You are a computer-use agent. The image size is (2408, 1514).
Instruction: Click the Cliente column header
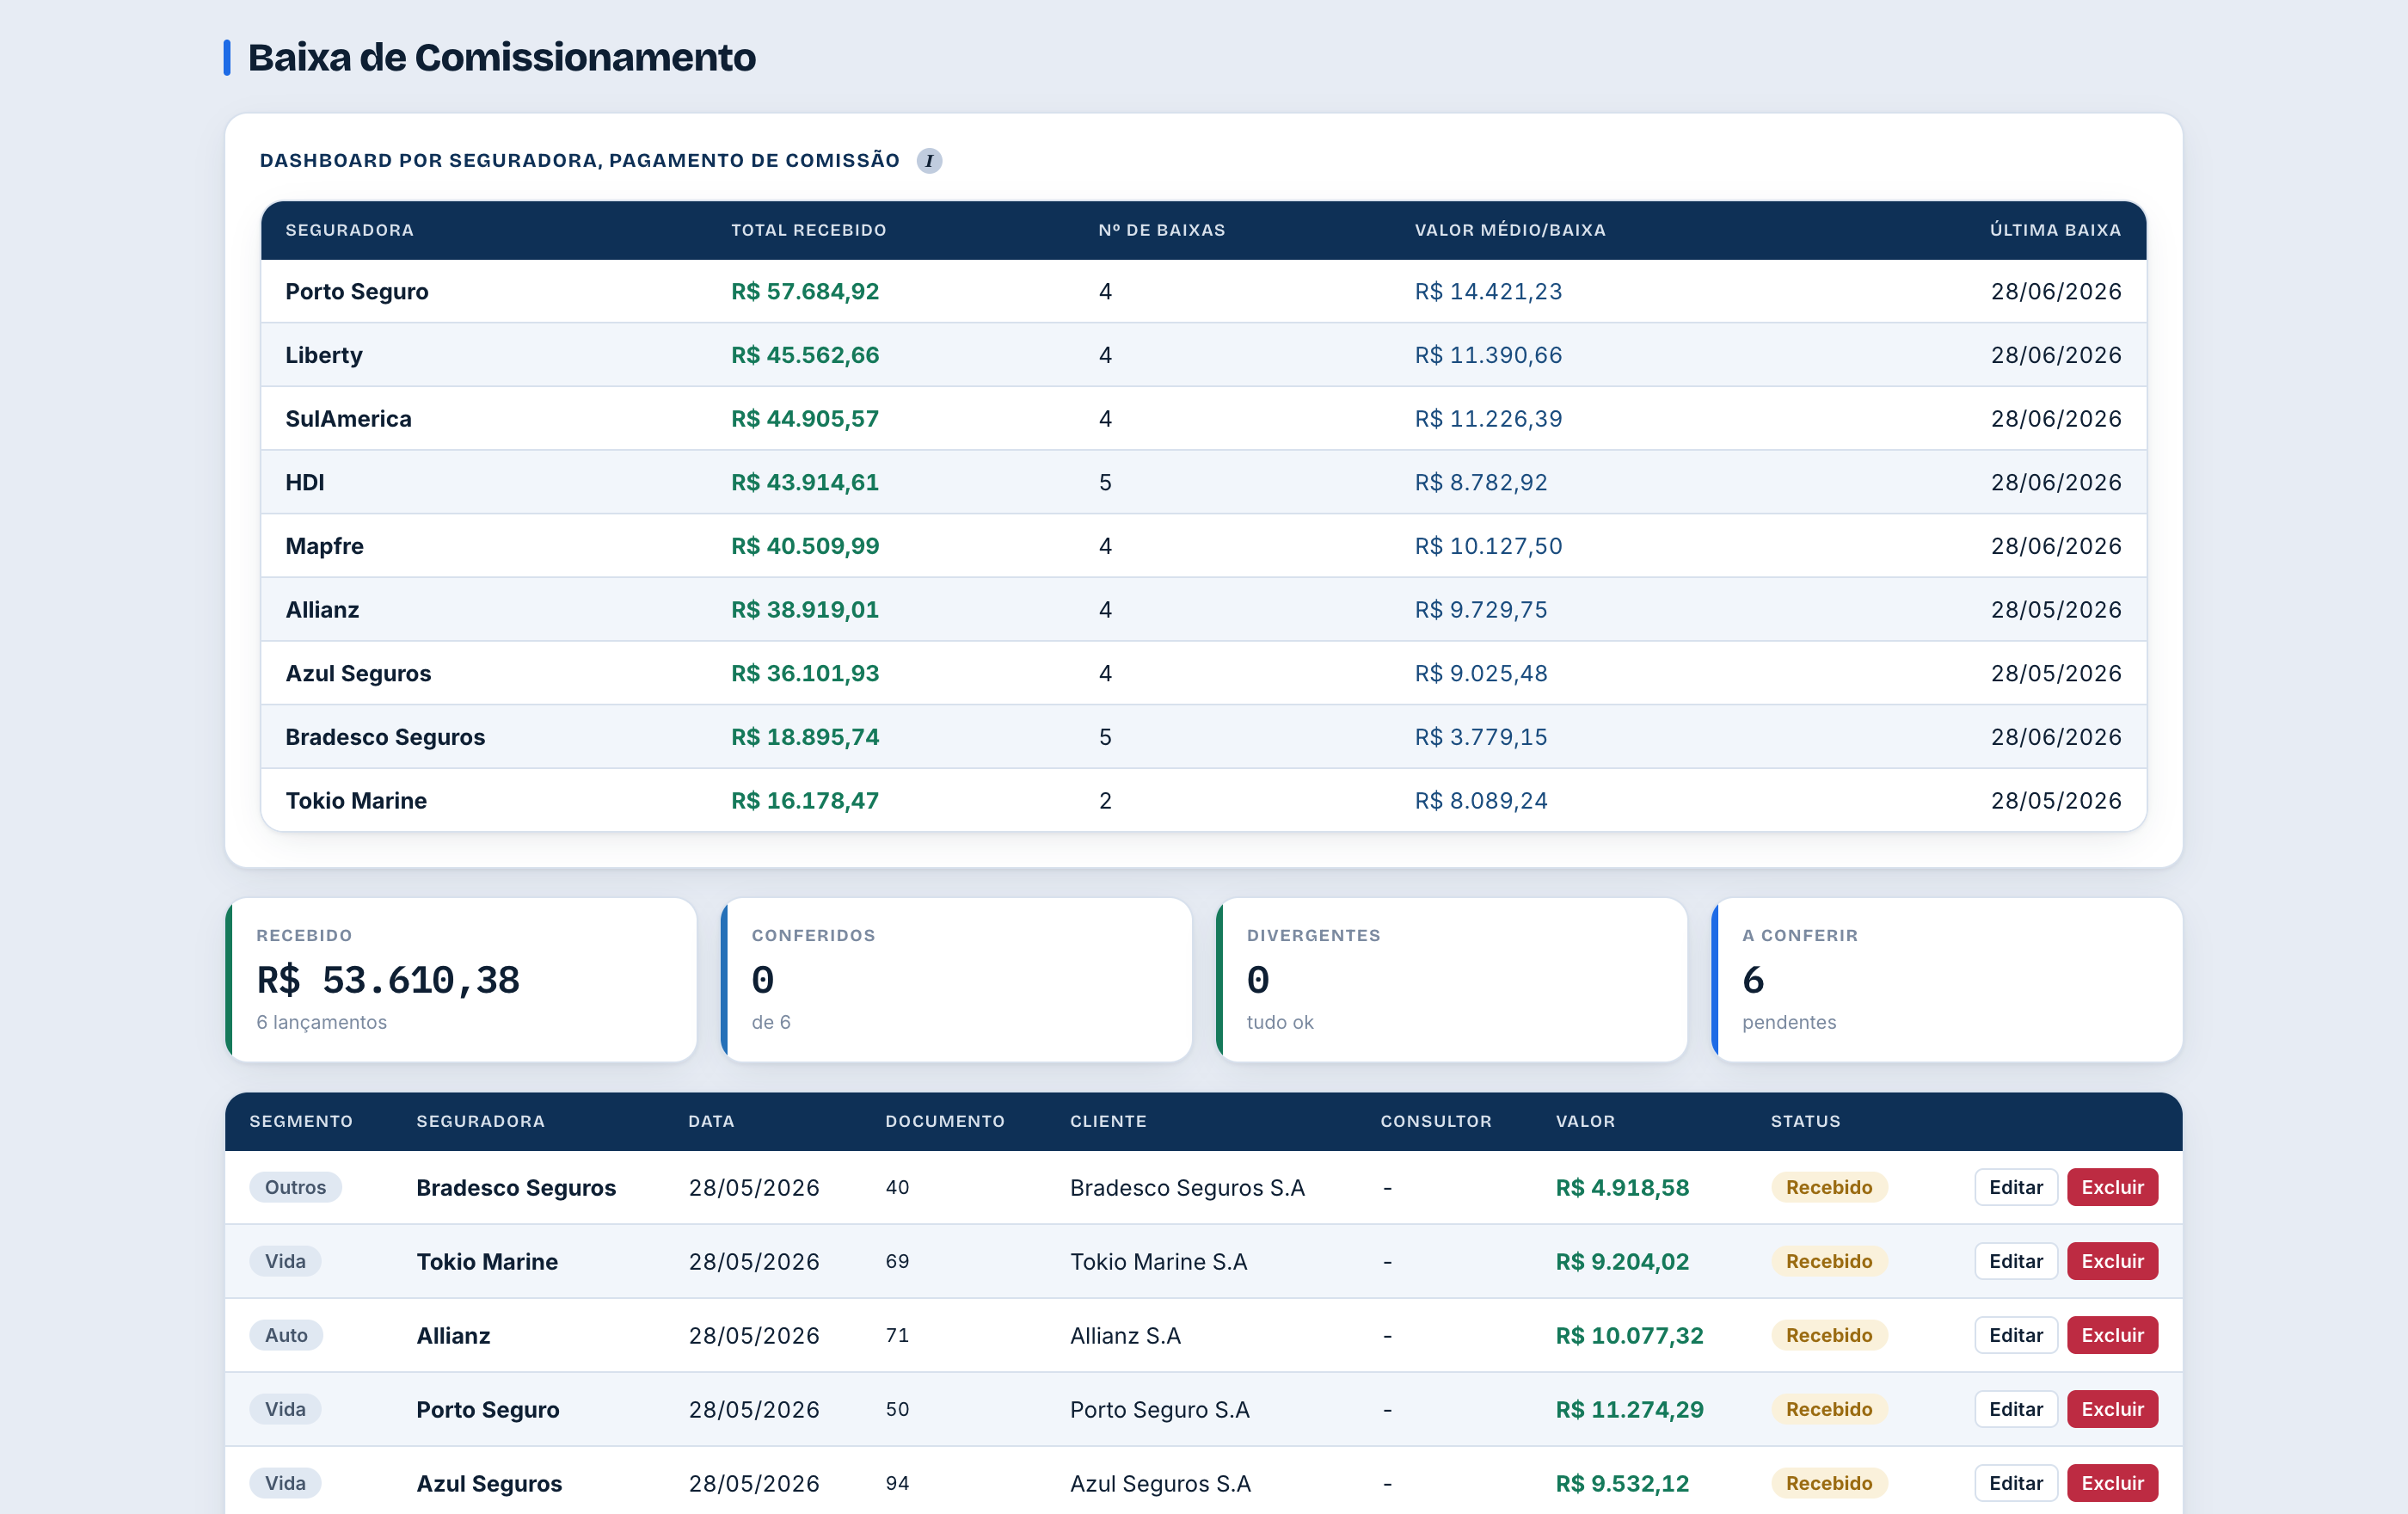coord(1108,1122)
